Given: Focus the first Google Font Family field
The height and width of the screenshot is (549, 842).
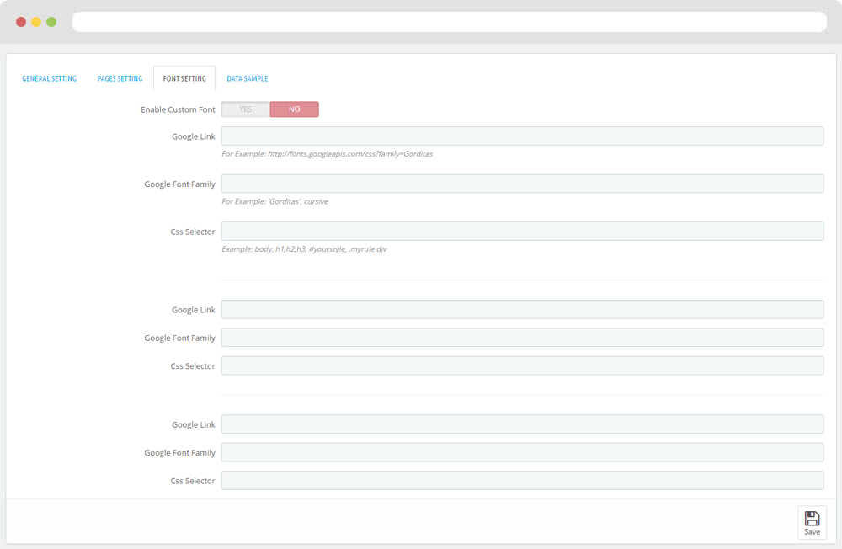Looking at the screenshot, I should 522,184.
